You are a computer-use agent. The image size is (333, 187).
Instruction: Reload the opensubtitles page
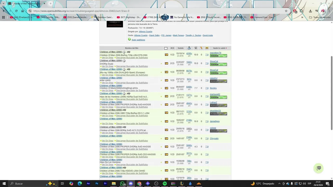click(x=16, y=11)
